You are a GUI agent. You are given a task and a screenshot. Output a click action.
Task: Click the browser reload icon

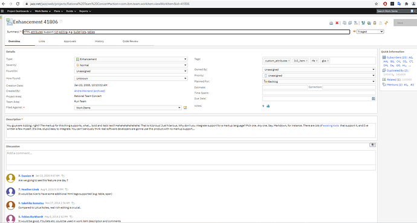point(18,4)
